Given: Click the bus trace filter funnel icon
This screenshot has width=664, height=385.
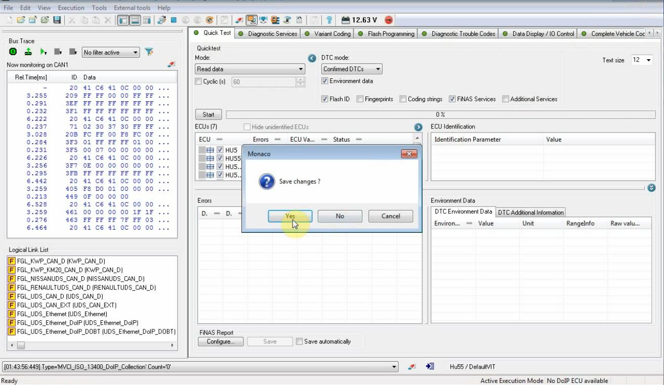Looking at the screenshot, I should click(149, 52).
